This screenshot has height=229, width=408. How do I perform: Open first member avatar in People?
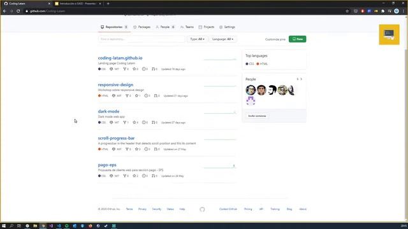pos(251,90)
